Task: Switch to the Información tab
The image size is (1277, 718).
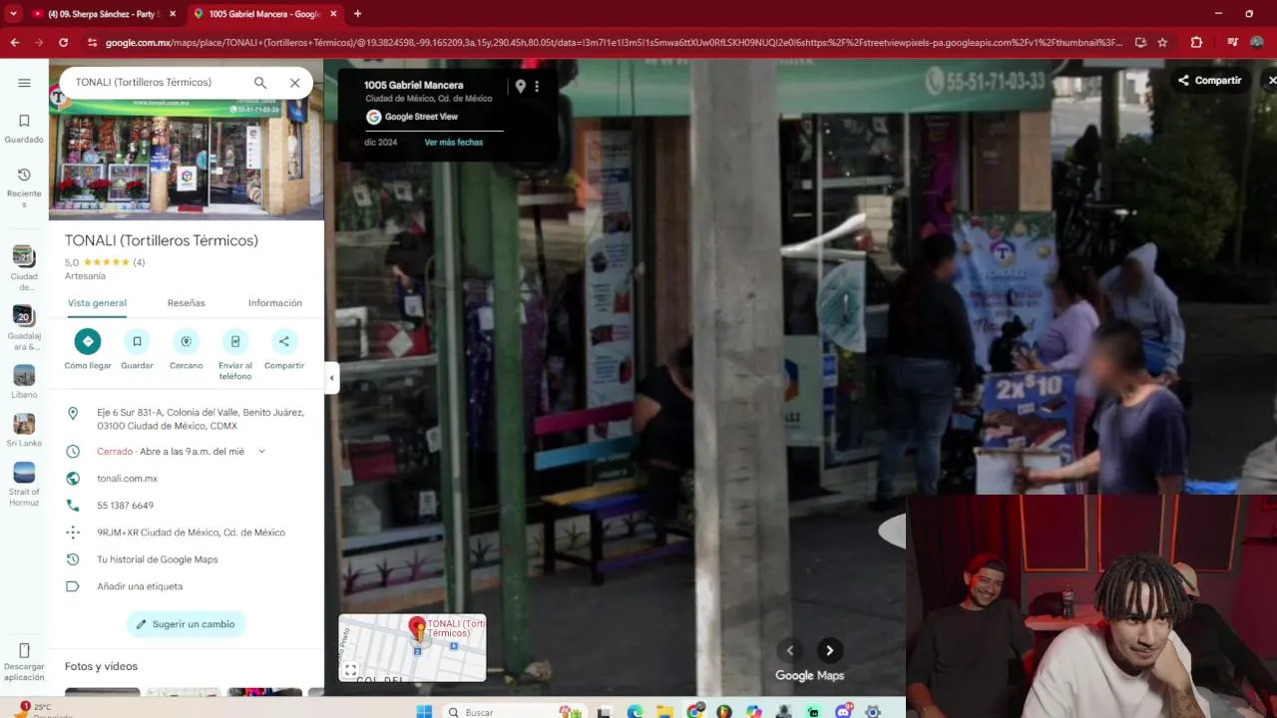Action: tap(274, 303)
